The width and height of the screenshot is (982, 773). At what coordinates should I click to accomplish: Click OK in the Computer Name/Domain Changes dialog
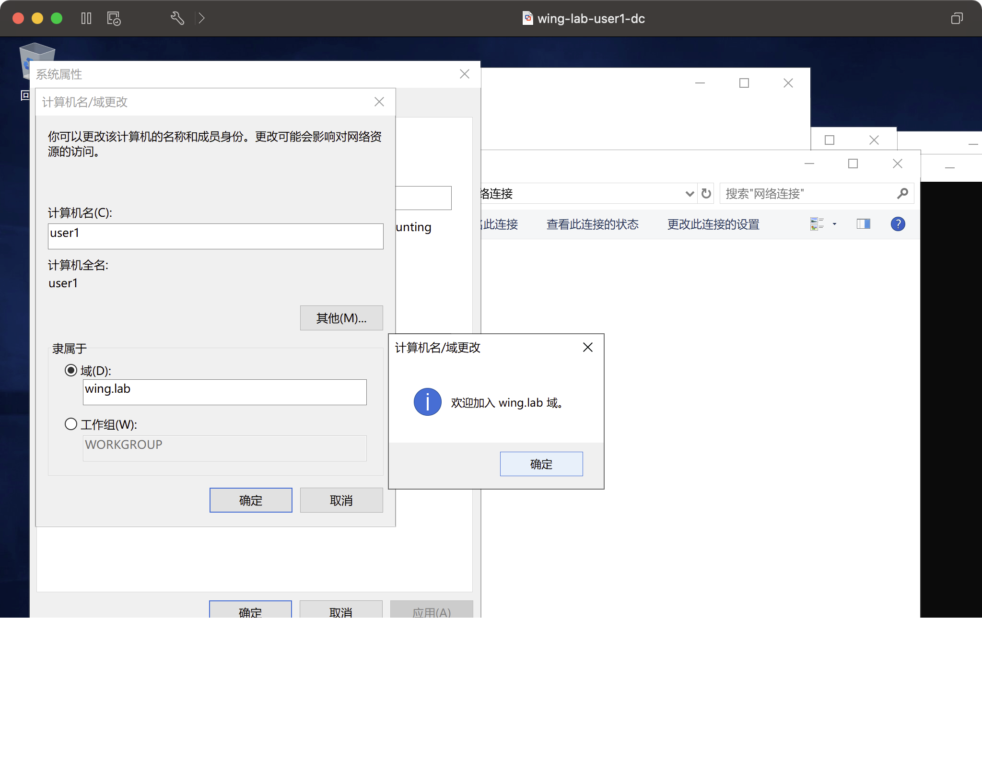coord(251,500)
